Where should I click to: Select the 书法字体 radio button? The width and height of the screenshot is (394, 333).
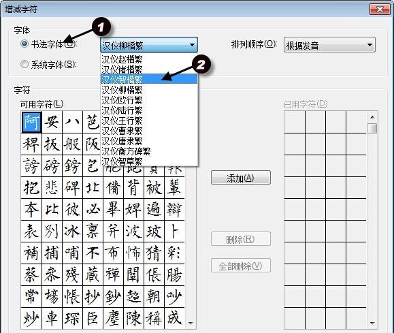(24, 44)
